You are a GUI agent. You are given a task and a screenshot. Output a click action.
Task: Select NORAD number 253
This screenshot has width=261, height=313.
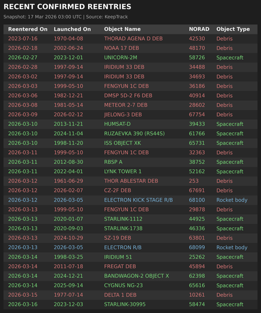tap(194, 181)
